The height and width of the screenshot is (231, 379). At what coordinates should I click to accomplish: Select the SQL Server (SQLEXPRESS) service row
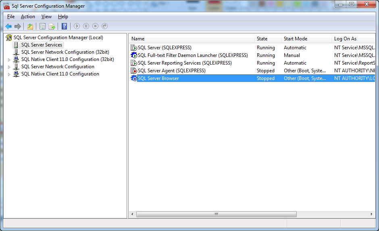point(252,48)
